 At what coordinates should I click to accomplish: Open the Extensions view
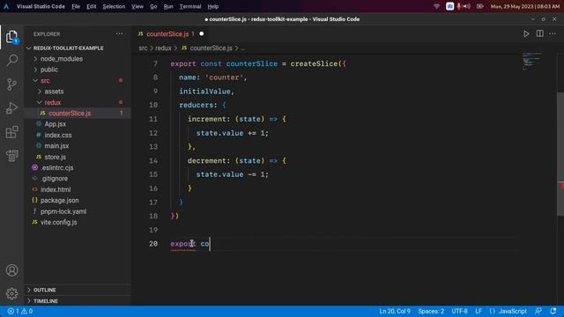point(11,132)
